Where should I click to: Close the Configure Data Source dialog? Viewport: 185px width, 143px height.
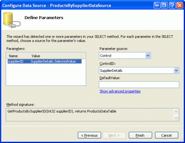(180, 5)
